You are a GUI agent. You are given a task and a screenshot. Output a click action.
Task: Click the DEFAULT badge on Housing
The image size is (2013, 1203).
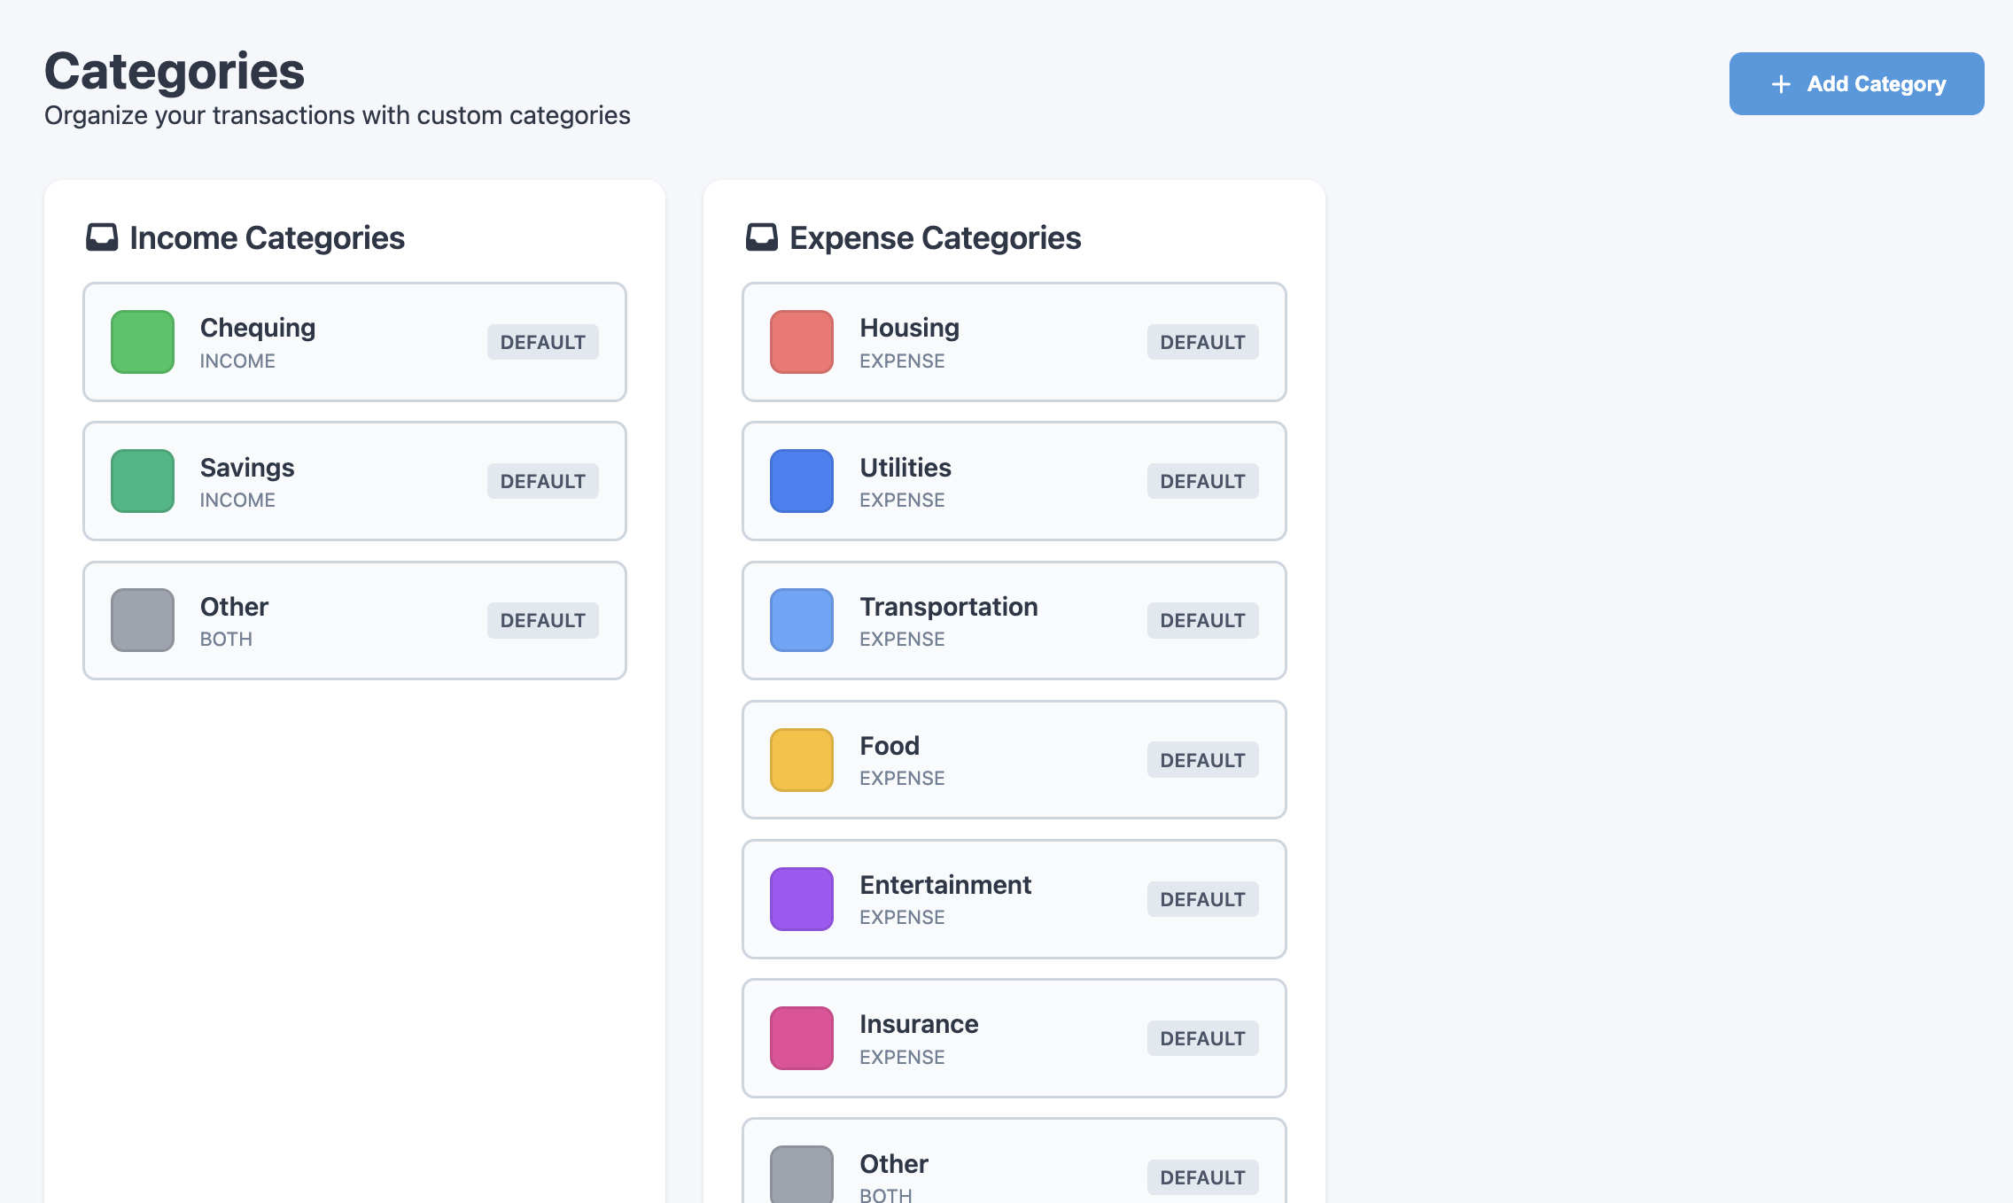point(1202,342)
